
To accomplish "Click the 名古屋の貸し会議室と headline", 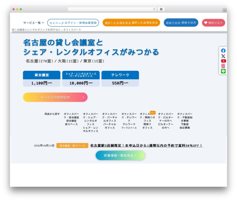I will pyautogui.click(x=63, y=42).
